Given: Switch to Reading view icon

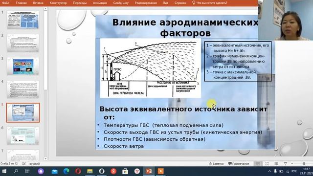Looking at the screenshot, I should tap(276, 164).
